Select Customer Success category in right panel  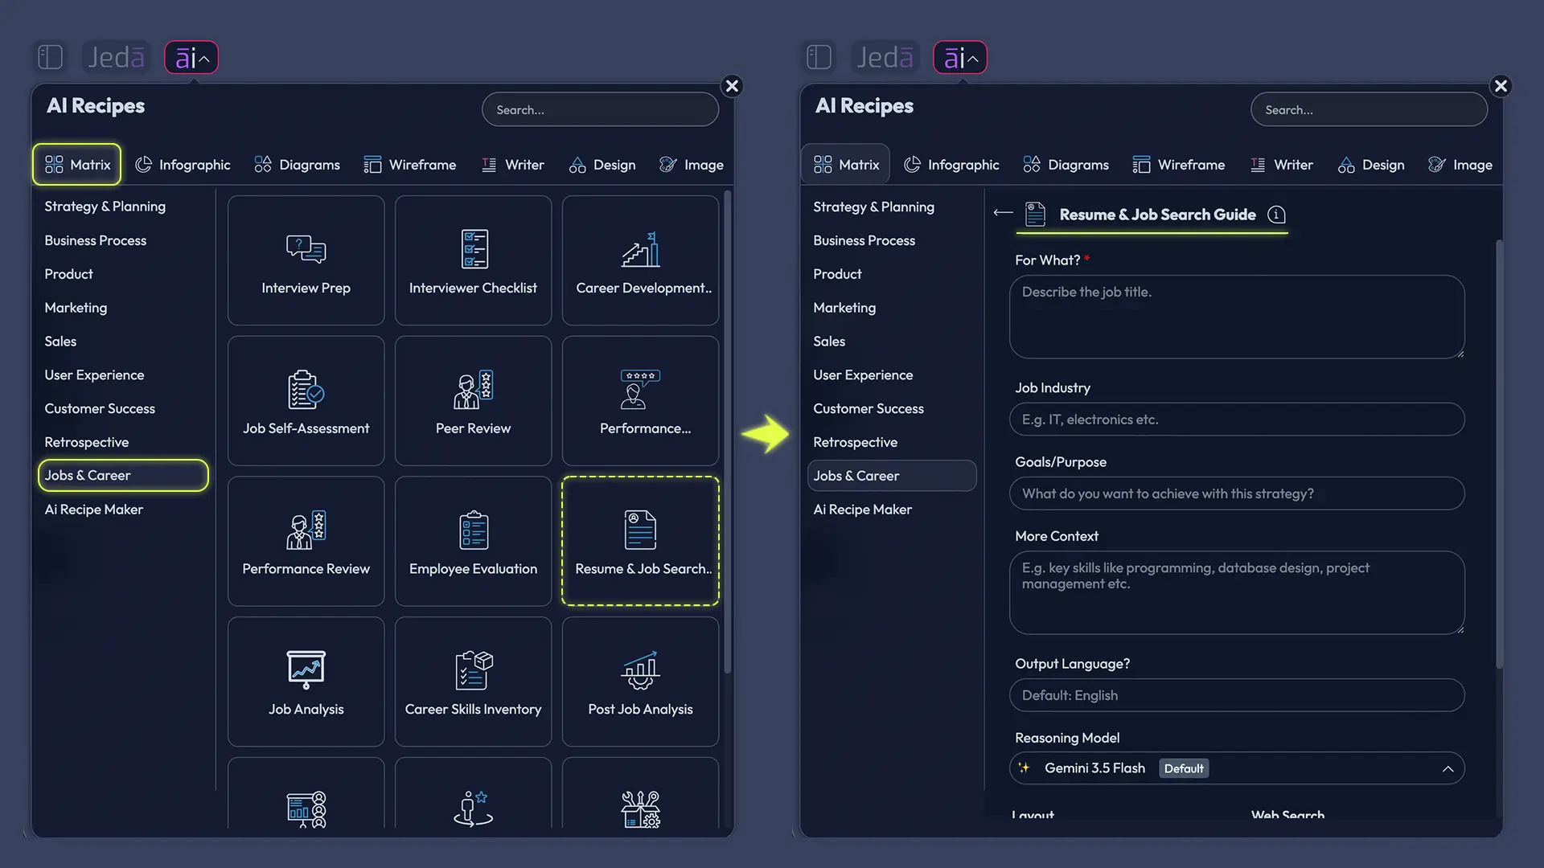(x=868, y=408)
